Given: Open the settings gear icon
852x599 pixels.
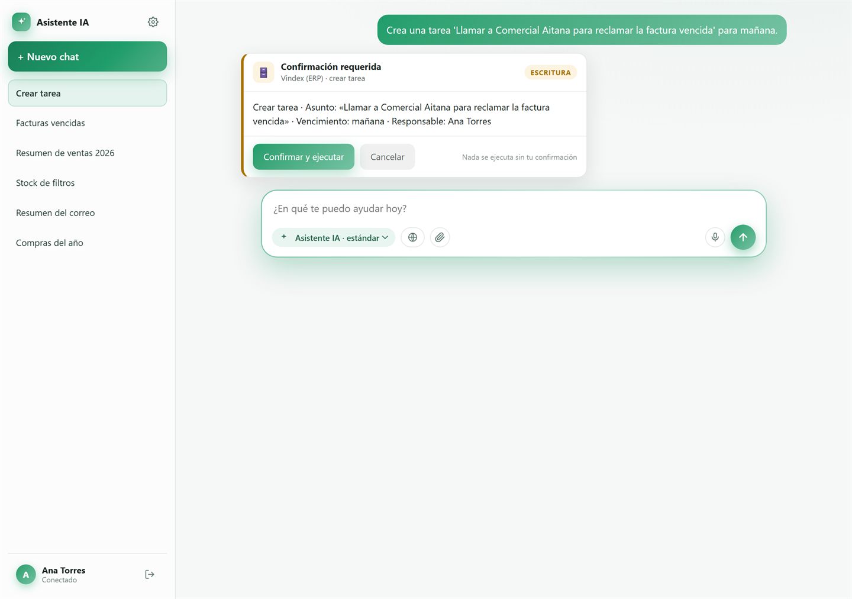Looking at the screenshot, I should [x=153, y=22].
